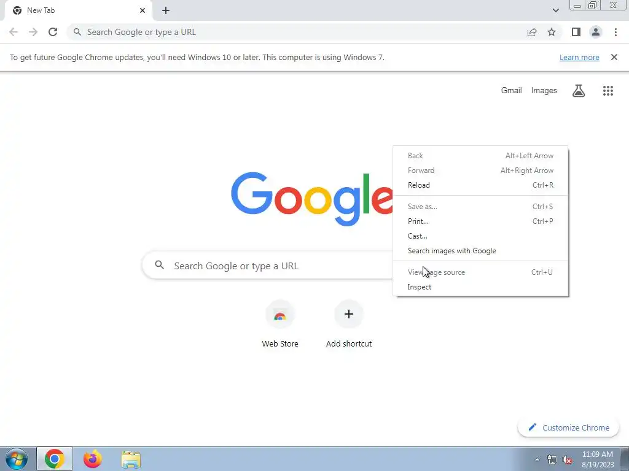Click the Windows Start button
This screenshot has width=629, height=471.
(17, 459)
